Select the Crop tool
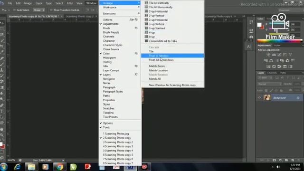Image resolution: width=304 pixels, height=171 pixels. coord(2,46)
